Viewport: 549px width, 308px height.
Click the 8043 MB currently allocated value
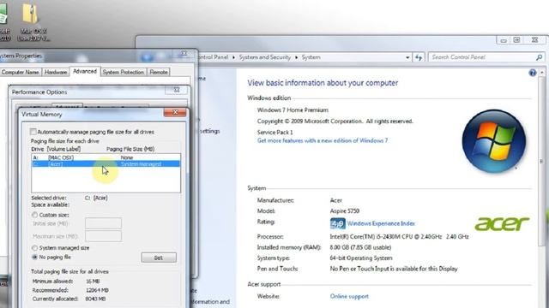[95, 299]
